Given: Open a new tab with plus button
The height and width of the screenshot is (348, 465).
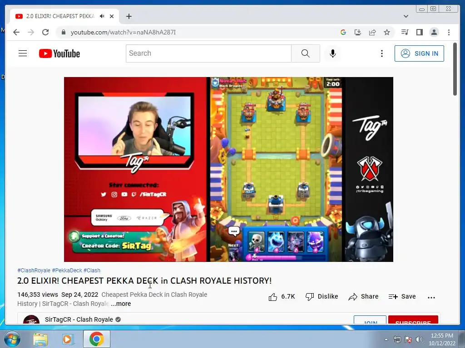Looking at the screenshot, I should pos(129,16).
